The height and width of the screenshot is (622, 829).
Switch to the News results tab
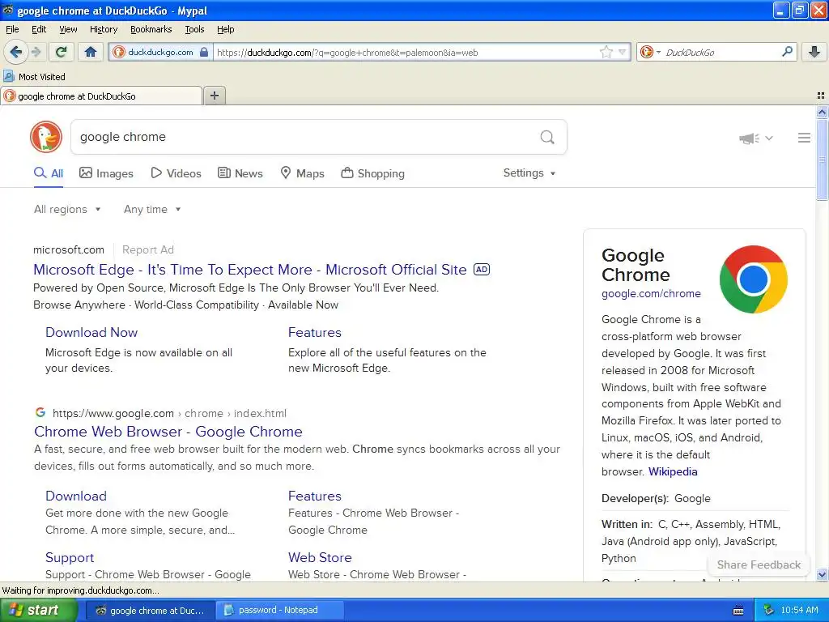click(x=240, y=173)
